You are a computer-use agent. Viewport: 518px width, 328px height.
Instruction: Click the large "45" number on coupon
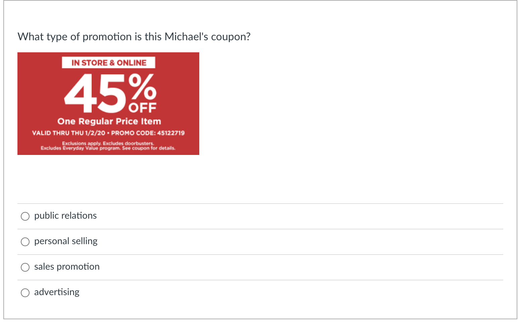tap(96, 93)
